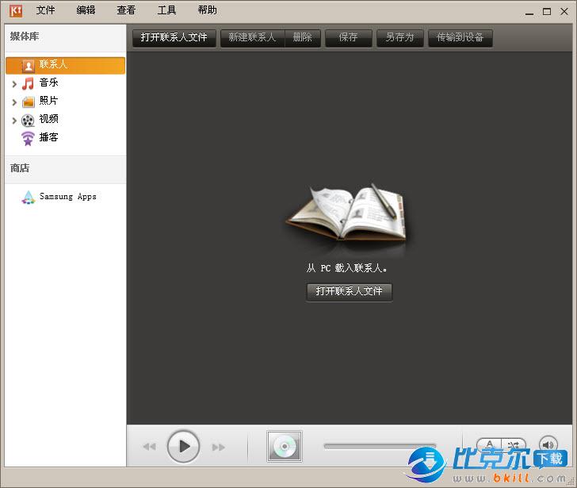Click the 视频 film reel icon
This screenshot has height=488, width=577.
29,120
